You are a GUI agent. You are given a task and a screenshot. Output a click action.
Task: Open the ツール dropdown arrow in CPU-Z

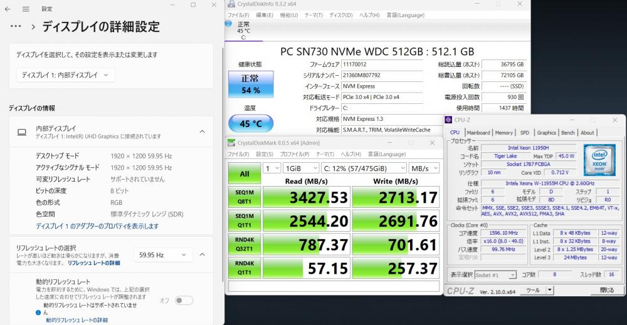551,291
